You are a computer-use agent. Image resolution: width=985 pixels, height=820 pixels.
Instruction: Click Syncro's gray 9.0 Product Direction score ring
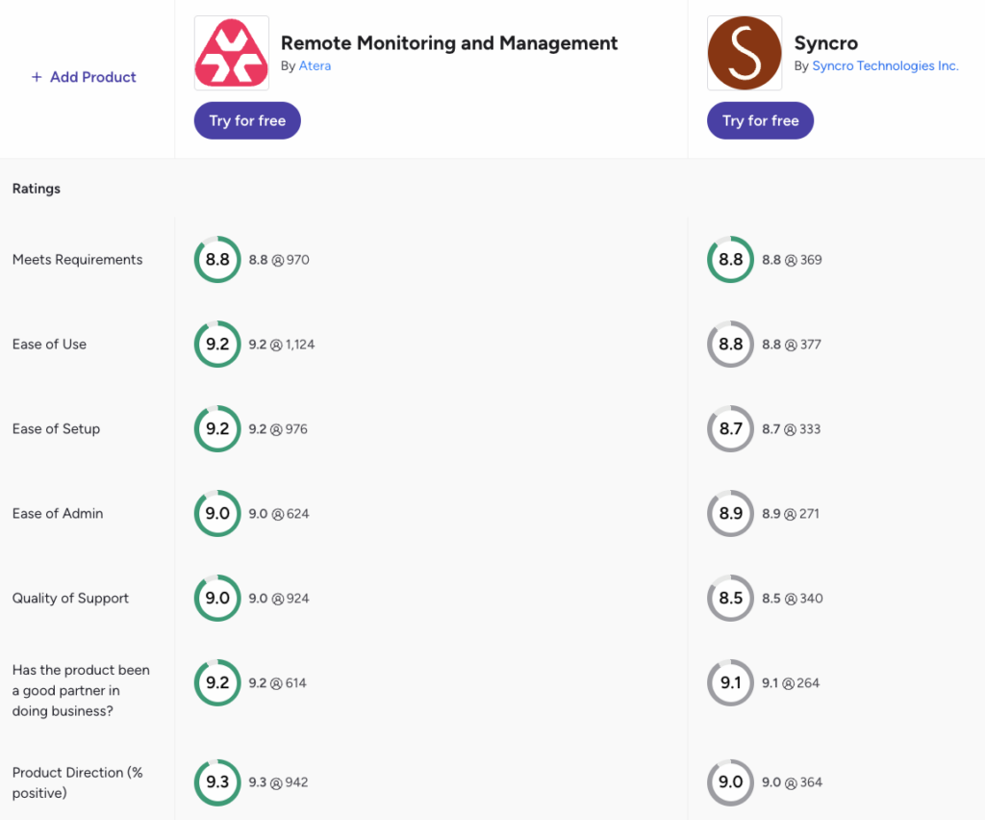pos(731,782)
